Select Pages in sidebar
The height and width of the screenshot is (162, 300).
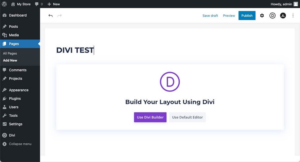(x=20, y=44)
